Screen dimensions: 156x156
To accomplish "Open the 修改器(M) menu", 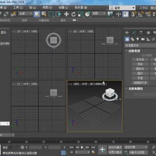I will [81, 7].
